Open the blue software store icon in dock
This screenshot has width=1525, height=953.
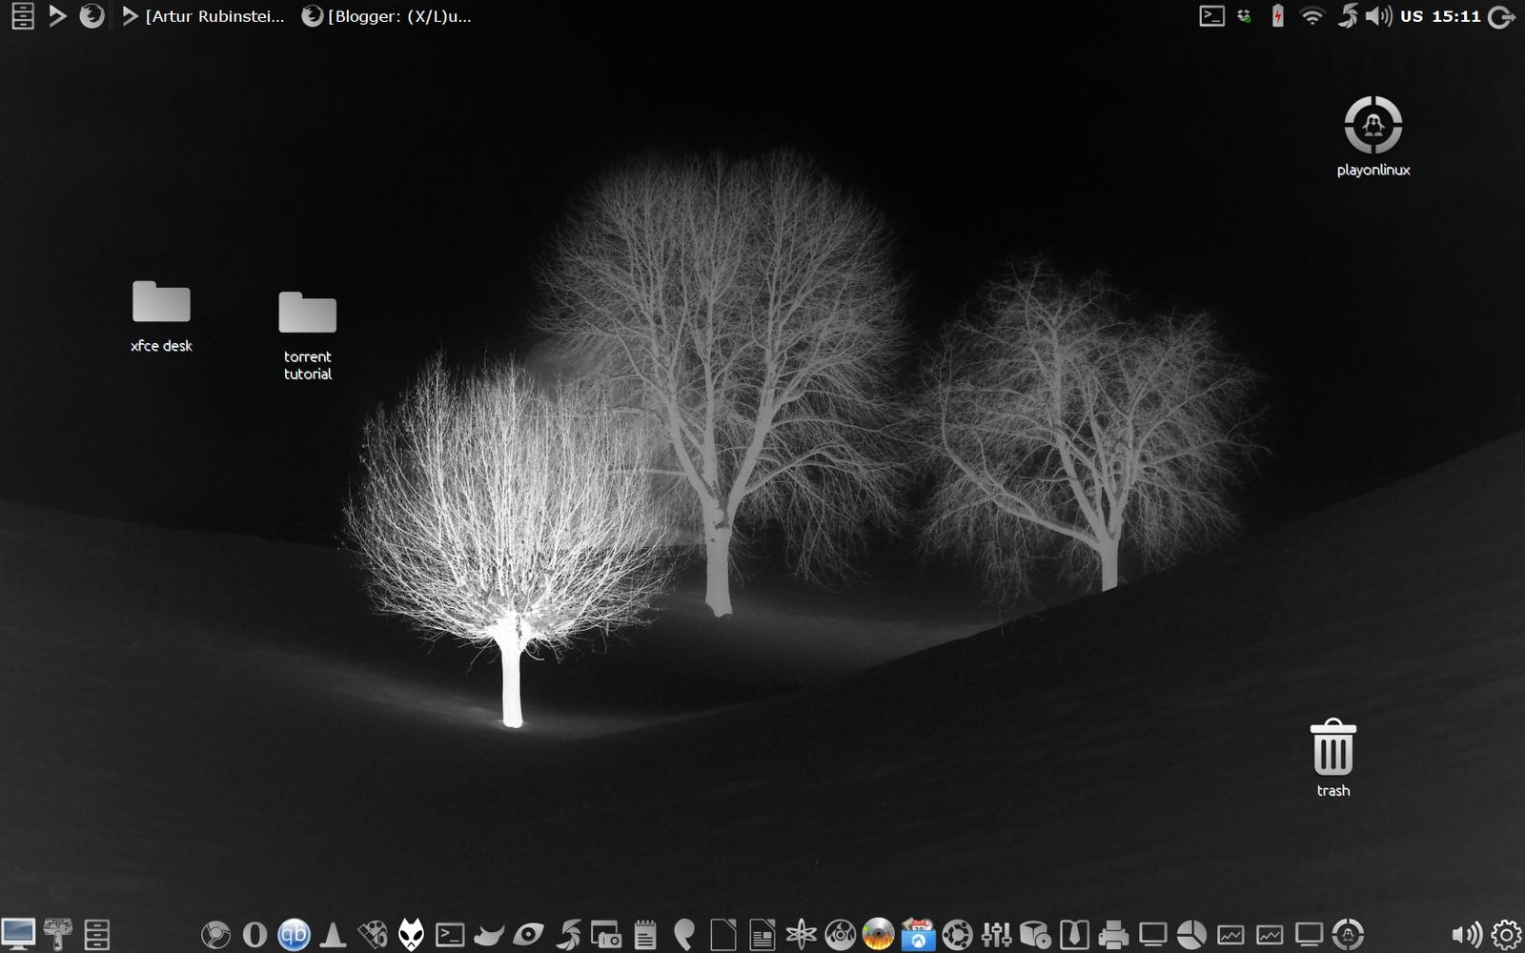coord(918,935)
